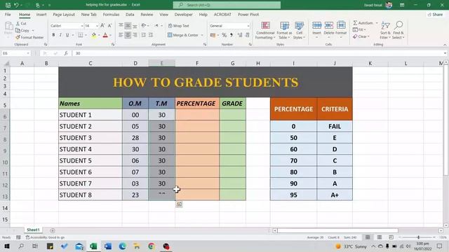Switch to Insert tab
Screen dimensions: 449x252
41,14
